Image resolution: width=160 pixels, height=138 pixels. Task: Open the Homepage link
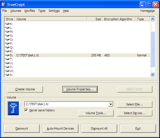point(148,11)
